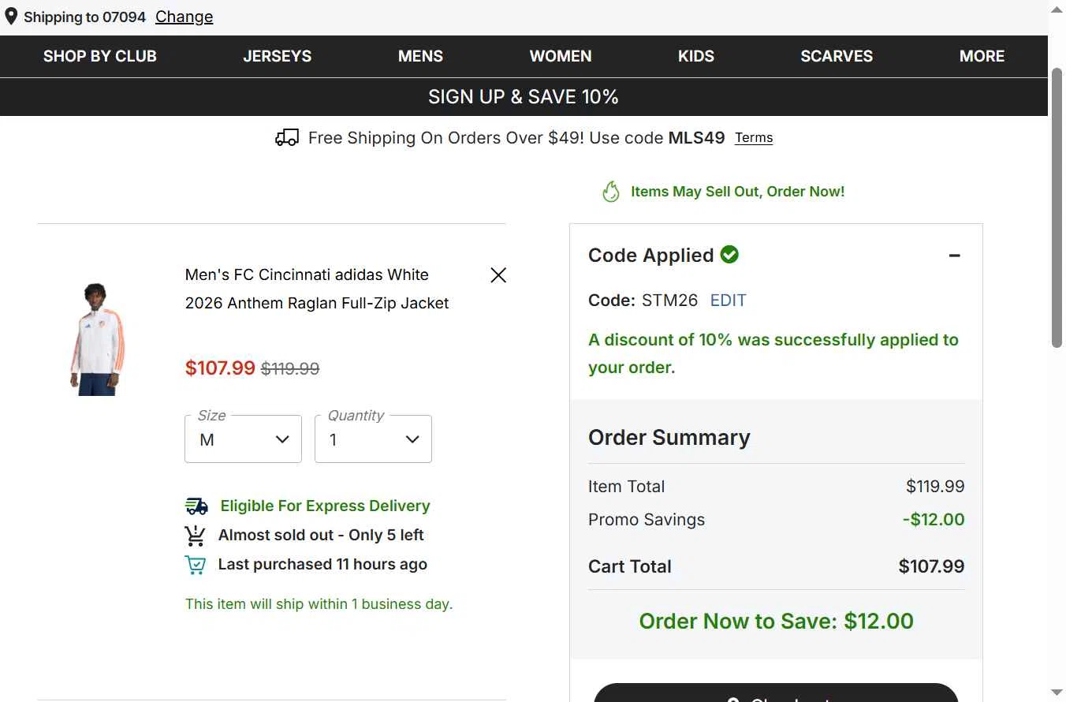Viewport: 1066px width, 702px height.
Task: Open the Quantity dropdown set to 1
Action: point(373,439)
